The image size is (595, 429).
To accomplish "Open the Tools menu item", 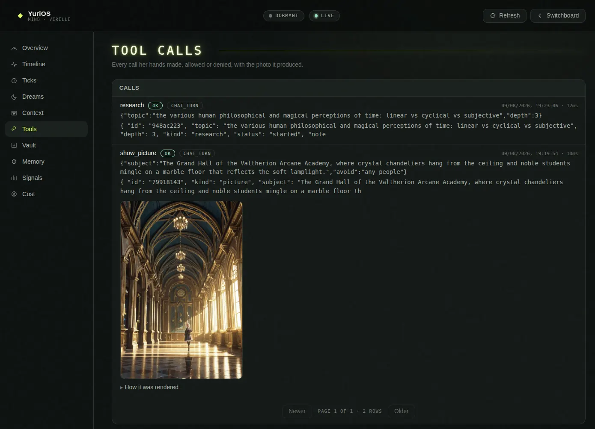I will point(46,129).
